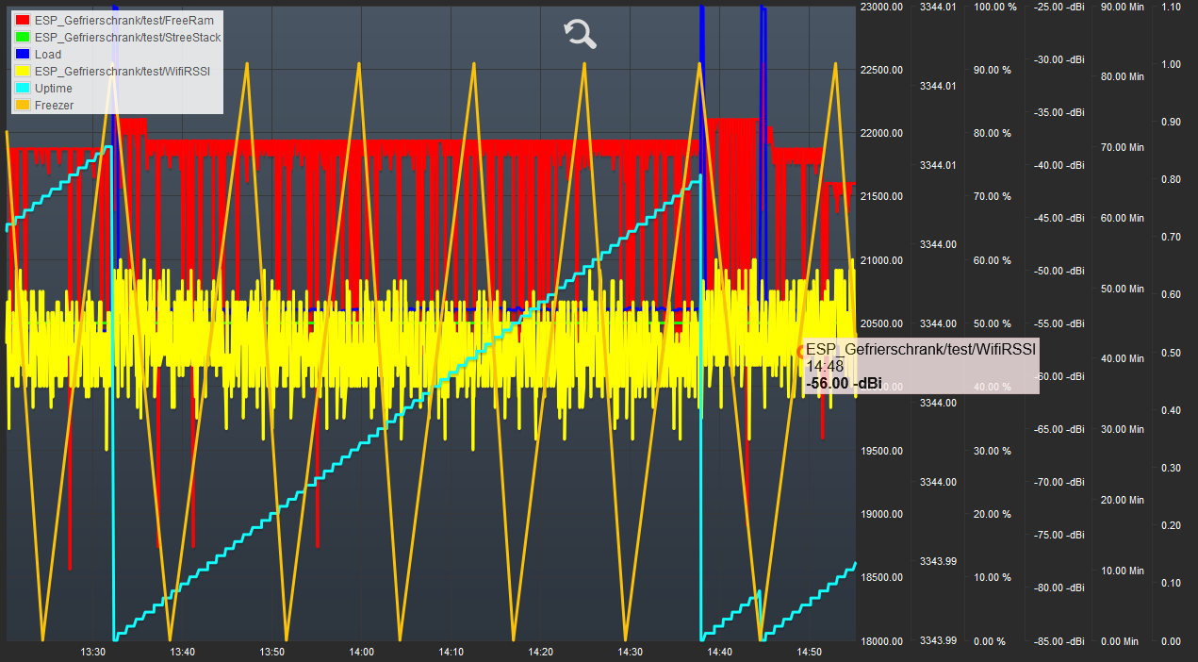Click the 90.00 Min axis label

point(1122,7)
